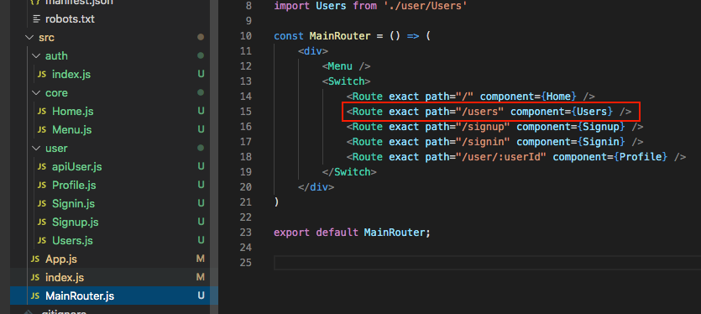This screenshot has width=701, height=314.
Task: Click the git status dot for core folder
Action: click(x=201, y=93)
